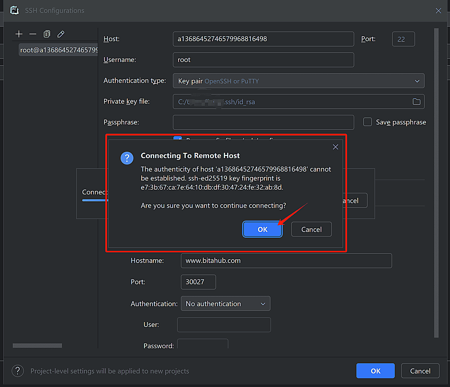Click the Username field containing root
Screen dimensions: 450x387
pyautogui.click(x=263, y=60)
